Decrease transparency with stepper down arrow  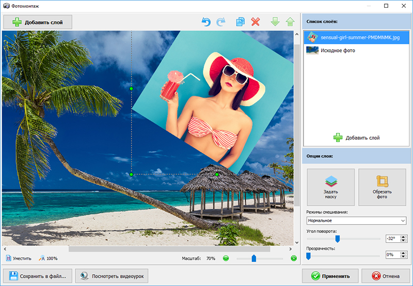(x=404, y=257)
